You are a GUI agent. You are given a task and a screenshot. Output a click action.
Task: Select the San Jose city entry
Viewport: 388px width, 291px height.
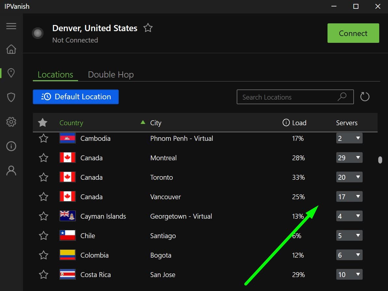point(163,275)
